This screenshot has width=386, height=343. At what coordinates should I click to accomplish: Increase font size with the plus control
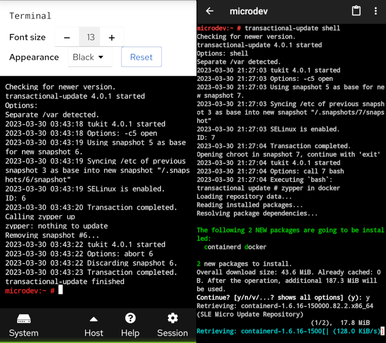[x=112, y=37]
